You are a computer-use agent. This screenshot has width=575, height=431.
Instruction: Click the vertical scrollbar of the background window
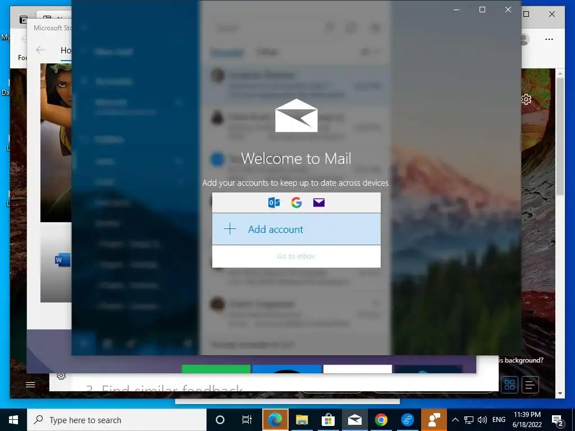(560, 136)
